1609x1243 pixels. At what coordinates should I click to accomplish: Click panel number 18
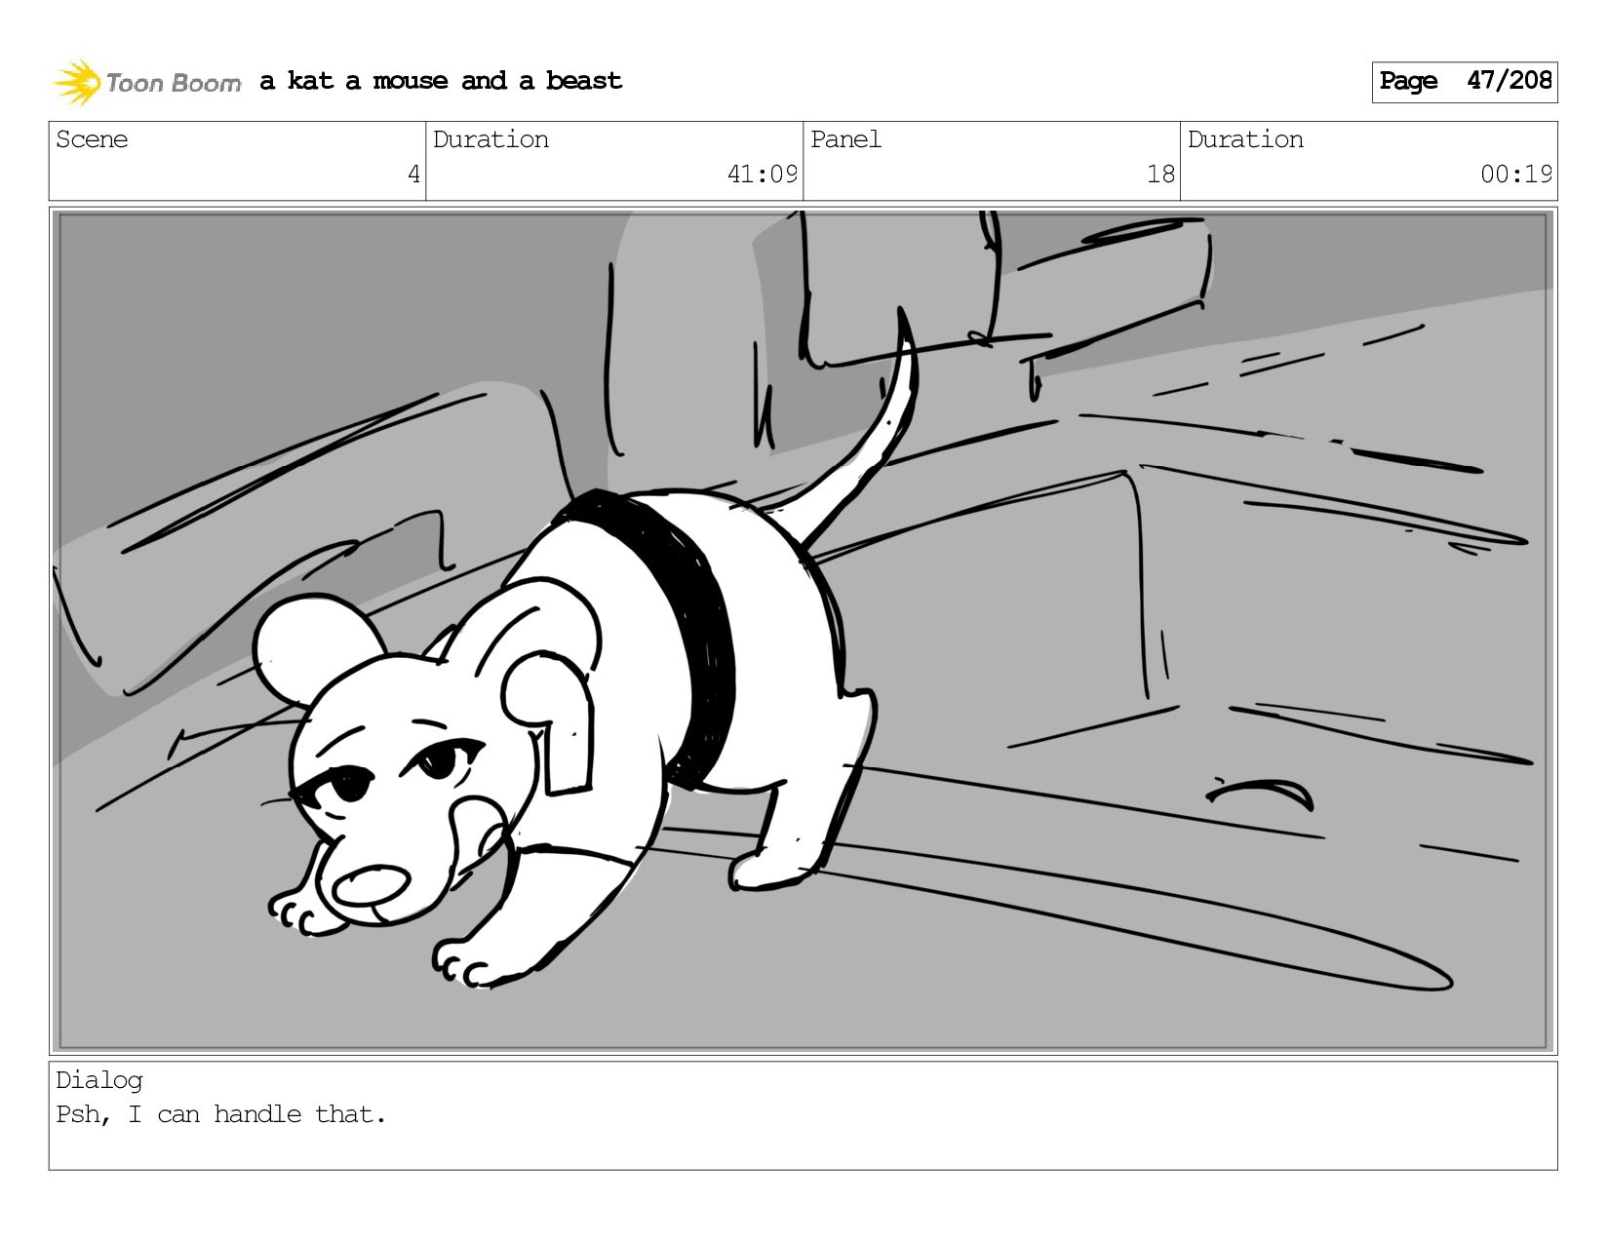point(1160,175)
